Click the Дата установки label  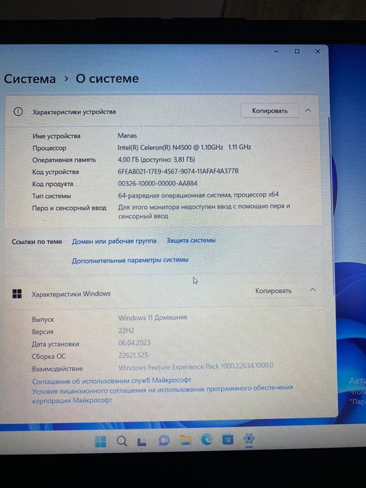tap(55, 344)
